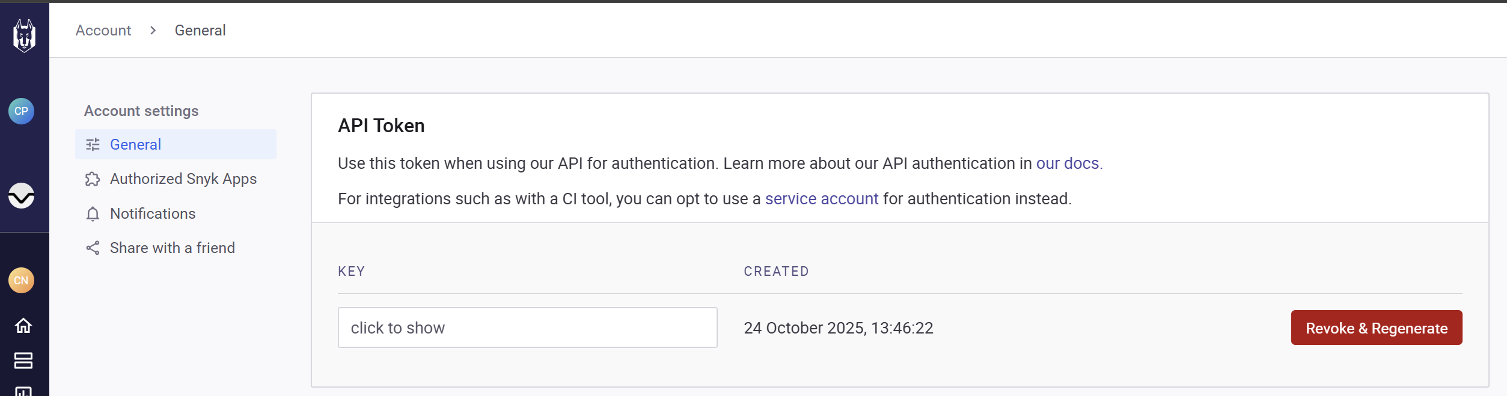1507x396 pixels.
Task: Click the breadcrumb chevron separator
Action: coord(153,30)
